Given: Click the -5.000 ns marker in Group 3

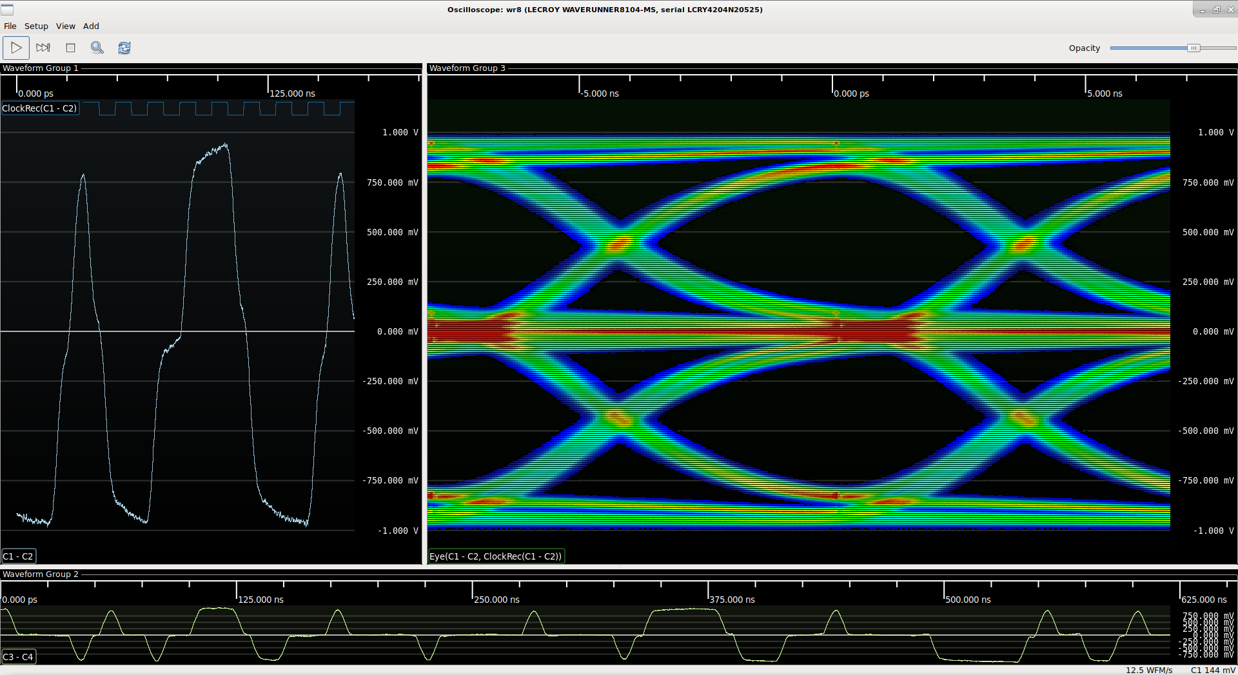Looking at the screenshot, I should coord(600,93).
